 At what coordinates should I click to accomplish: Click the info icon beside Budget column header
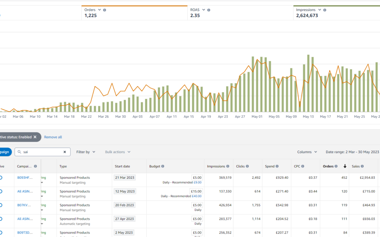click(x=163, y=166)
